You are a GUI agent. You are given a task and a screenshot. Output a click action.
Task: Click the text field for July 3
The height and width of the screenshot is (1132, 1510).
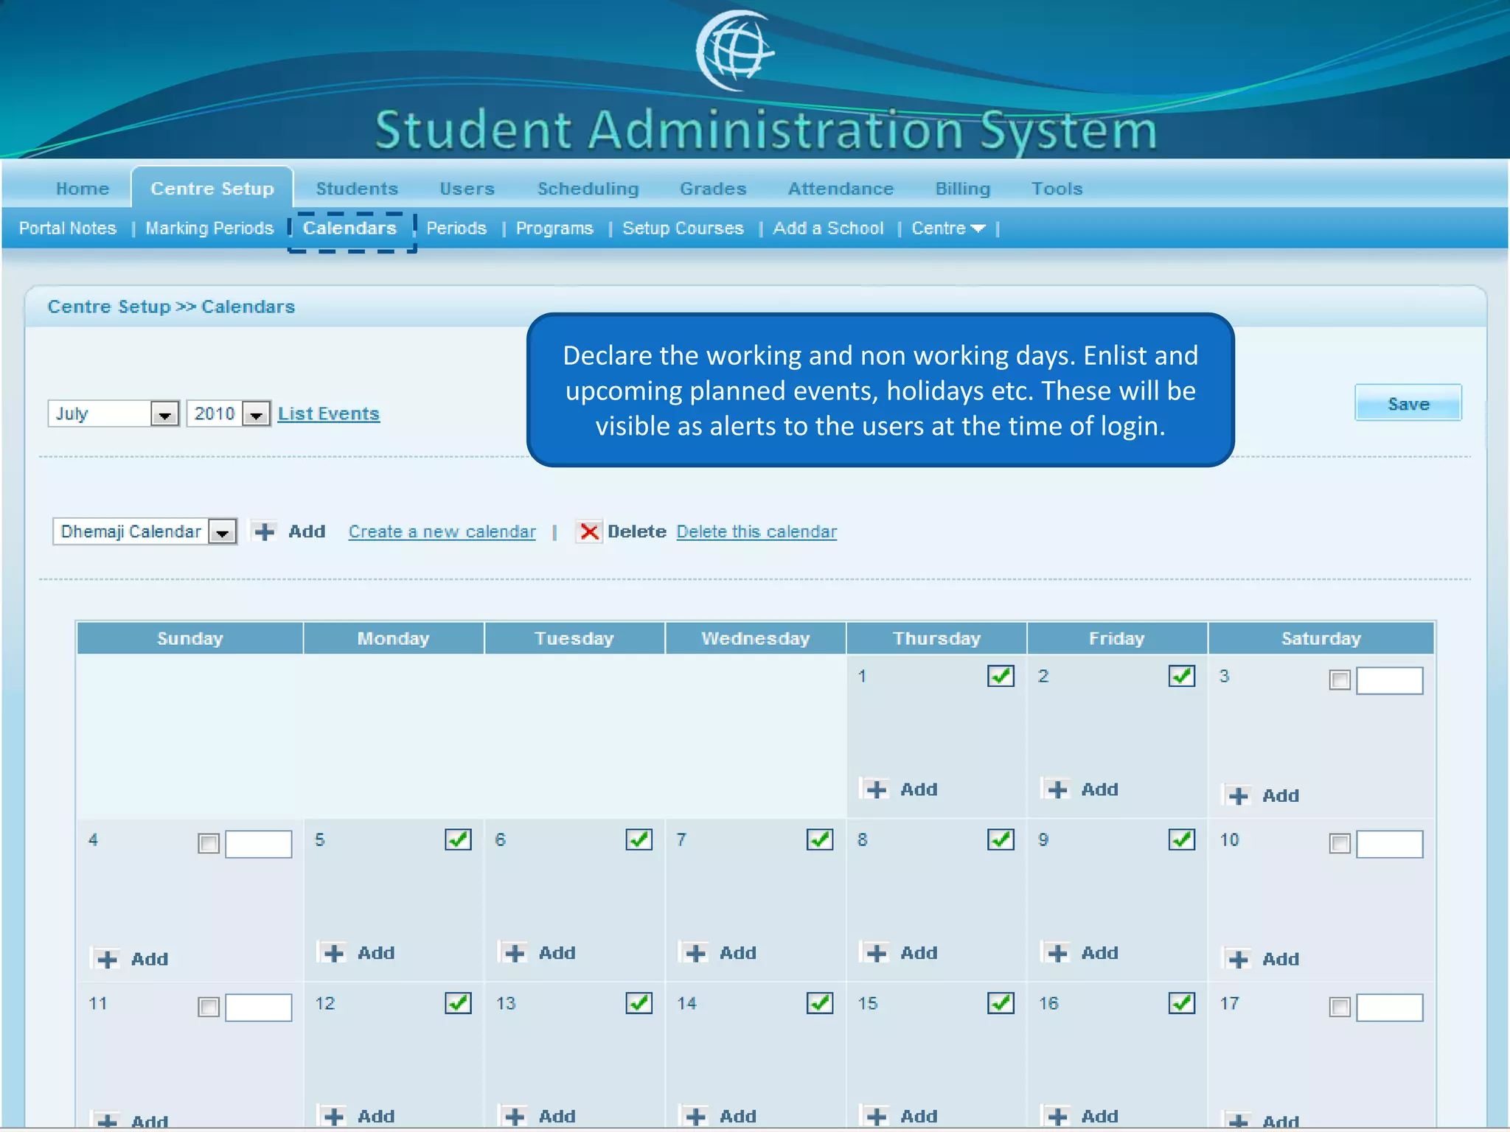pyautogui.click(x=1389, y=680)
